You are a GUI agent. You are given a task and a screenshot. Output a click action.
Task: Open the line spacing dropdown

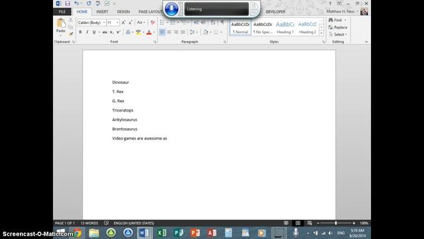(193, 33)
